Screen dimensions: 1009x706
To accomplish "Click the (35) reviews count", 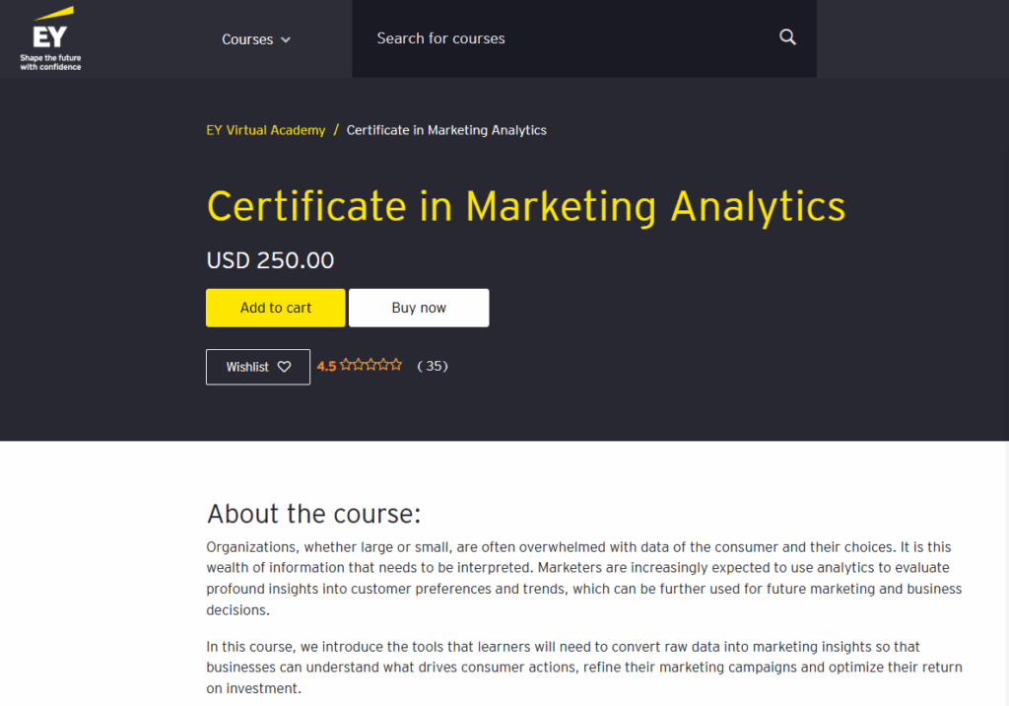I will click(x=433, y=366).
